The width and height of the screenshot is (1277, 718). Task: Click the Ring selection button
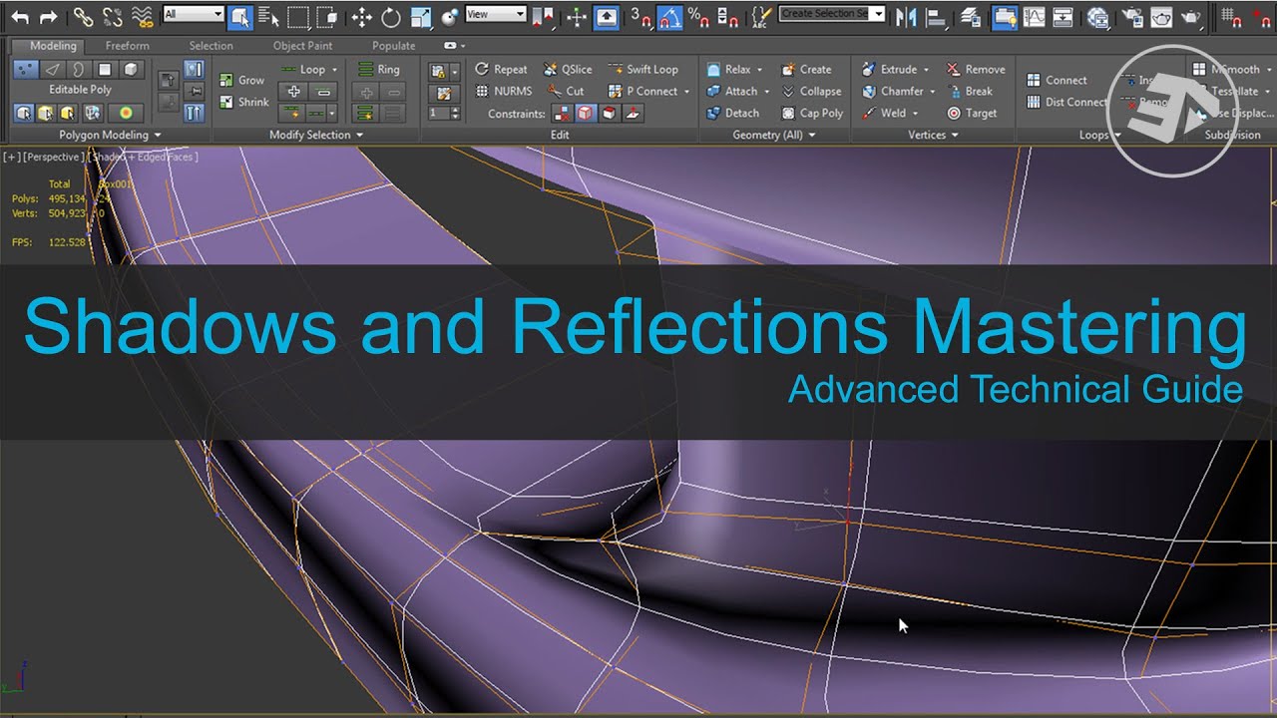(378, 70)
